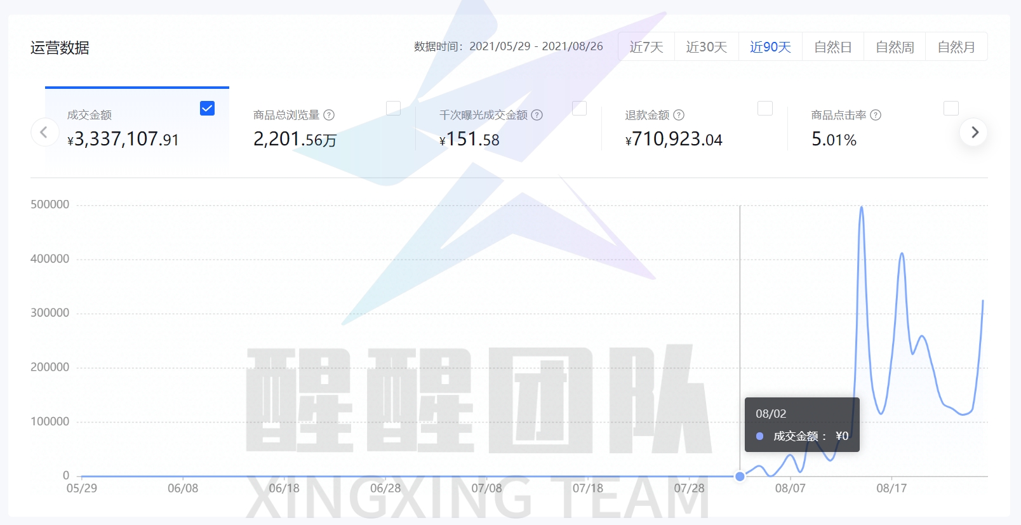Uncheck the 成交金额 checkbox
This screenshot has width=1021, height=525.
207,108
